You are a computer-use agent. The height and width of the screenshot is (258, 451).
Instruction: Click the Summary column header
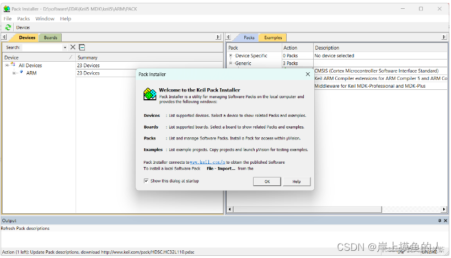tap(149, 57)
